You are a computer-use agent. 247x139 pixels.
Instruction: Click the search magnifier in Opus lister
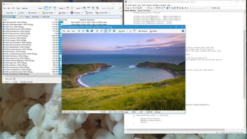120,8
